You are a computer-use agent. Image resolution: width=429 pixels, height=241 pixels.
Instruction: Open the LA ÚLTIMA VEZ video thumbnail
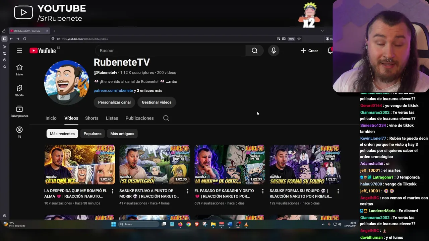point(79,165)
